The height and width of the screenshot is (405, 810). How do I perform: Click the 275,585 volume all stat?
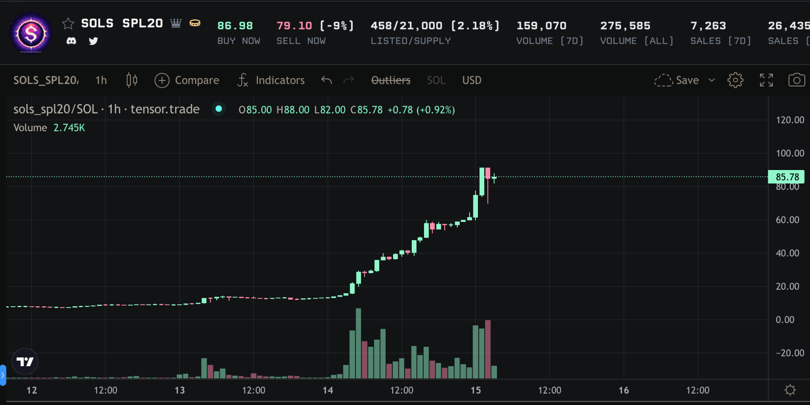coord(625,26)
